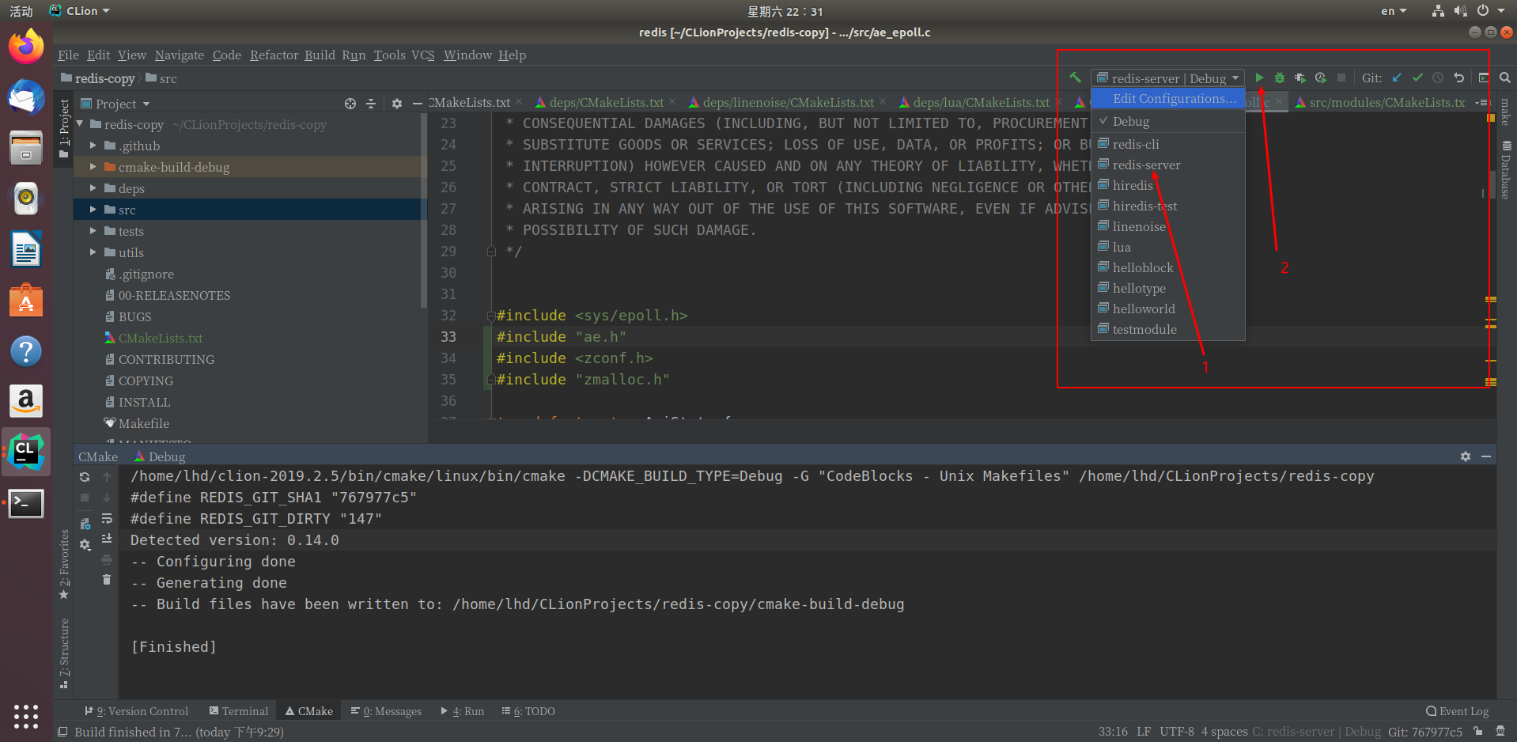Toggle the 1: Project side panel

[x=64, y=129]
